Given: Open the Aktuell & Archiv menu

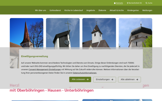Looking at the screenshot, I should pyautogui.click(x=117, y=10).
